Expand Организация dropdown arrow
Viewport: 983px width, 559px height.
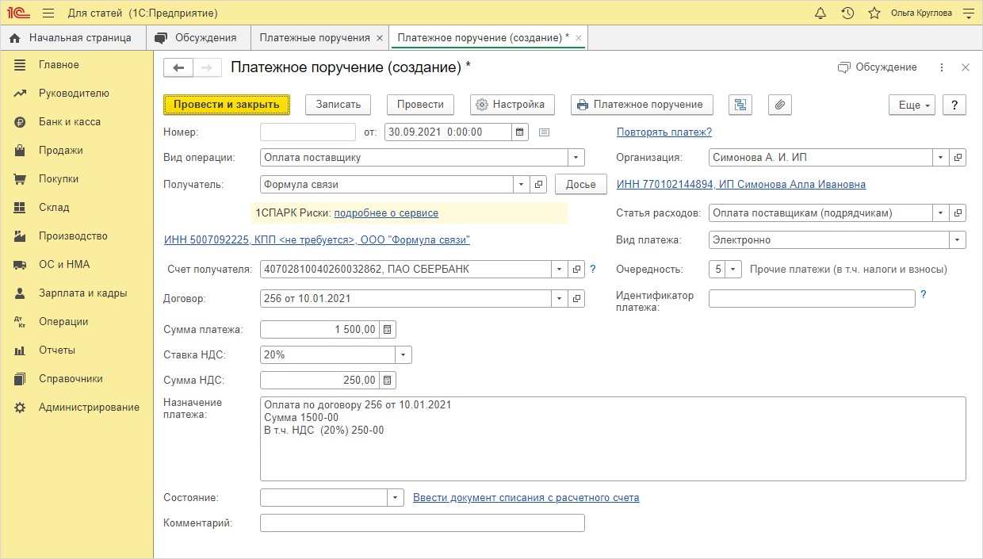click(x=941, y=158)
